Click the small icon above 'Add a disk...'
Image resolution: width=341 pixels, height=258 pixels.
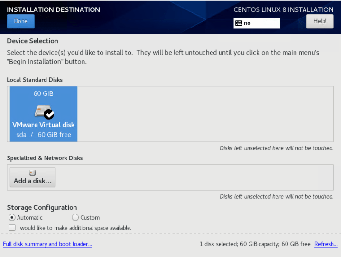tap(33, 173)
